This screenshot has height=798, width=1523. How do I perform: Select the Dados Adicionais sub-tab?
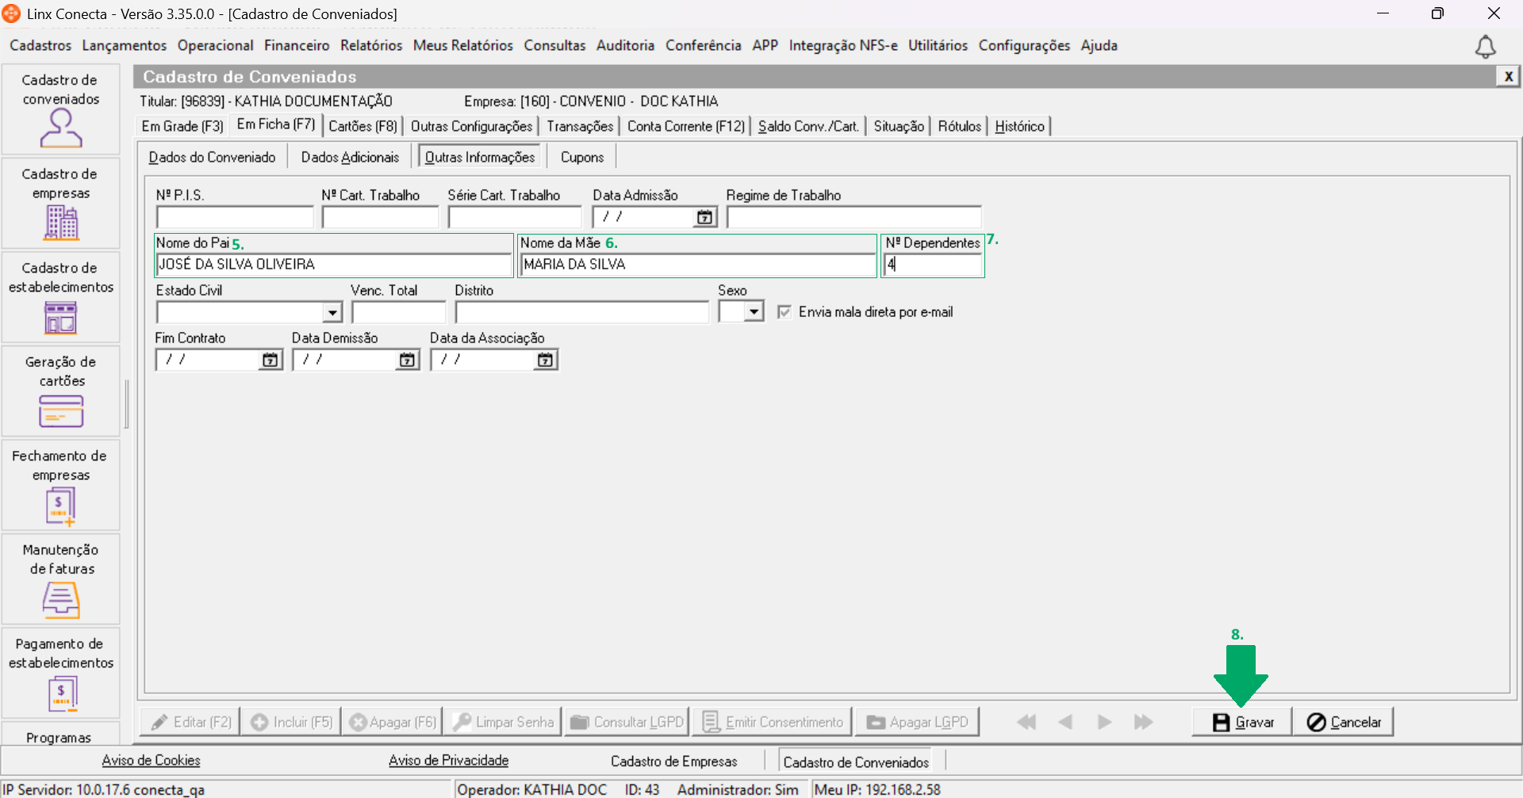pos(350,158)
